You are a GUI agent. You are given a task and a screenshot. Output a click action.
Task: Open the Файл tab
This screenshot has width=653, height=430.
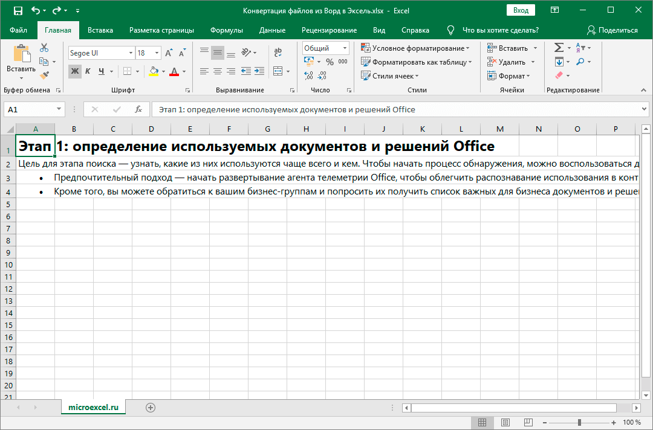(18, 30)
